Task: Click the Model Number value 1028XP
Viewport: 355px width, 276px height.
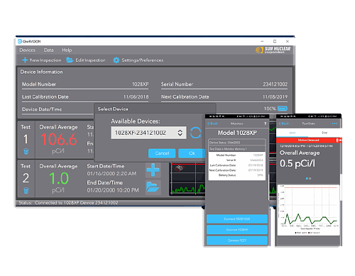Action: pos(141,84)
